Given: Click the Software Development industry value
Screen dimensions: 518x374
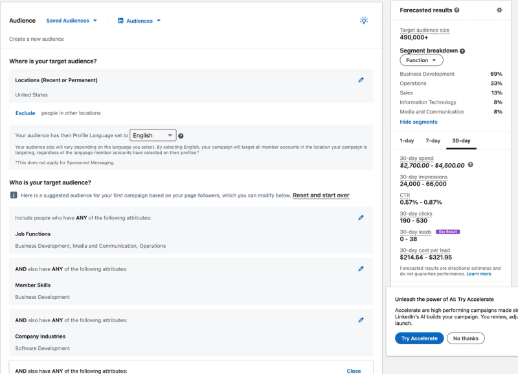Looking at the screenshot, I should pos(42,348).
